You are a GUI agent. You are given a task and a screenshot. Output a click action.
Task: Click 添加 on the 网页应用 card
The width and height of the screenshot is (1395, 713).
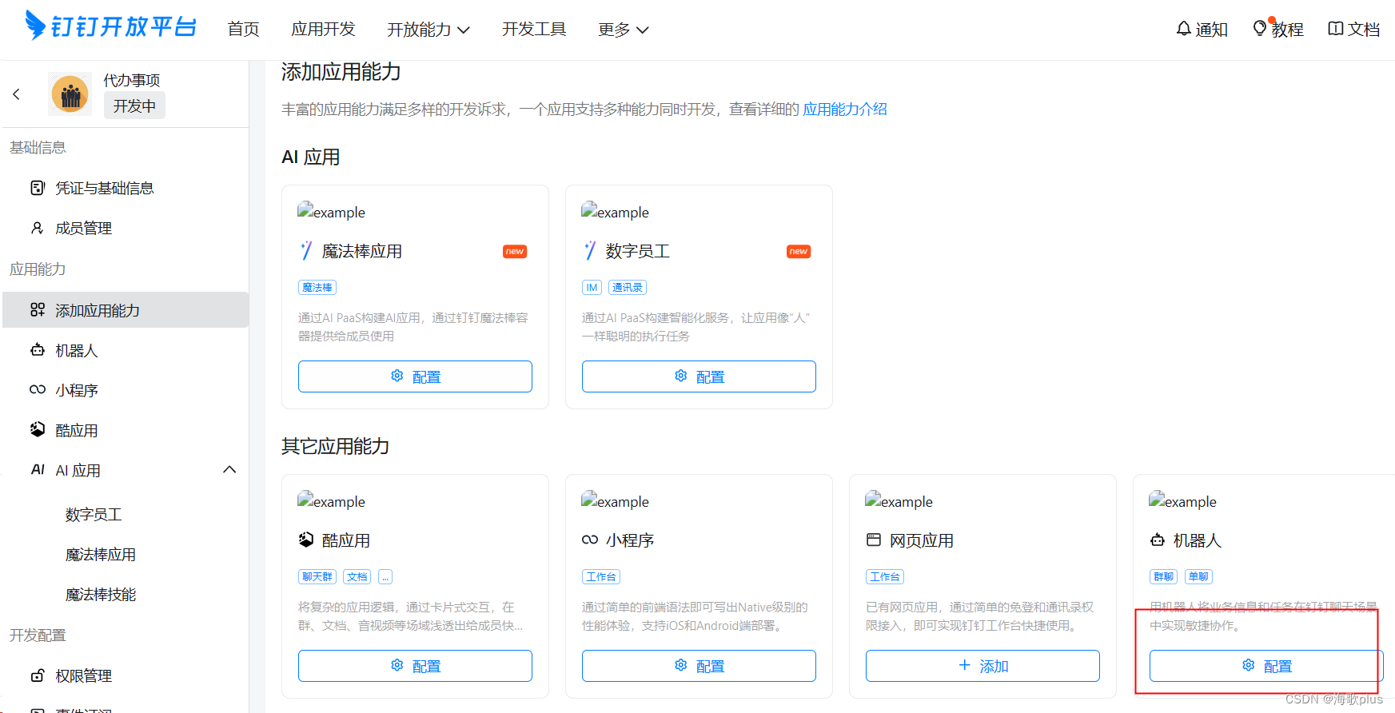click(x=982, y=666)
